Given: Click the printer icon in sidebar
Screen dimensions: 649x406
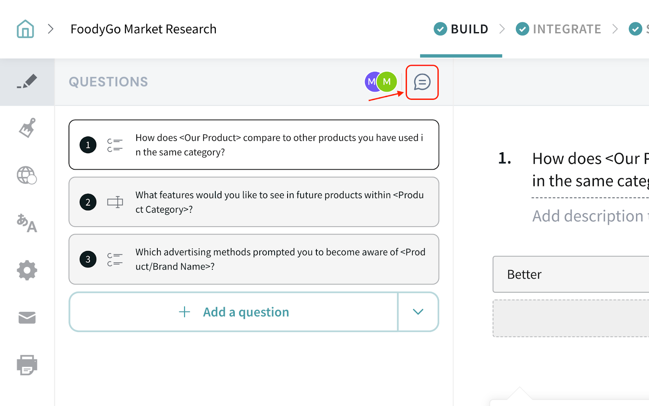Looking at the screenshot, I should 27,365.
